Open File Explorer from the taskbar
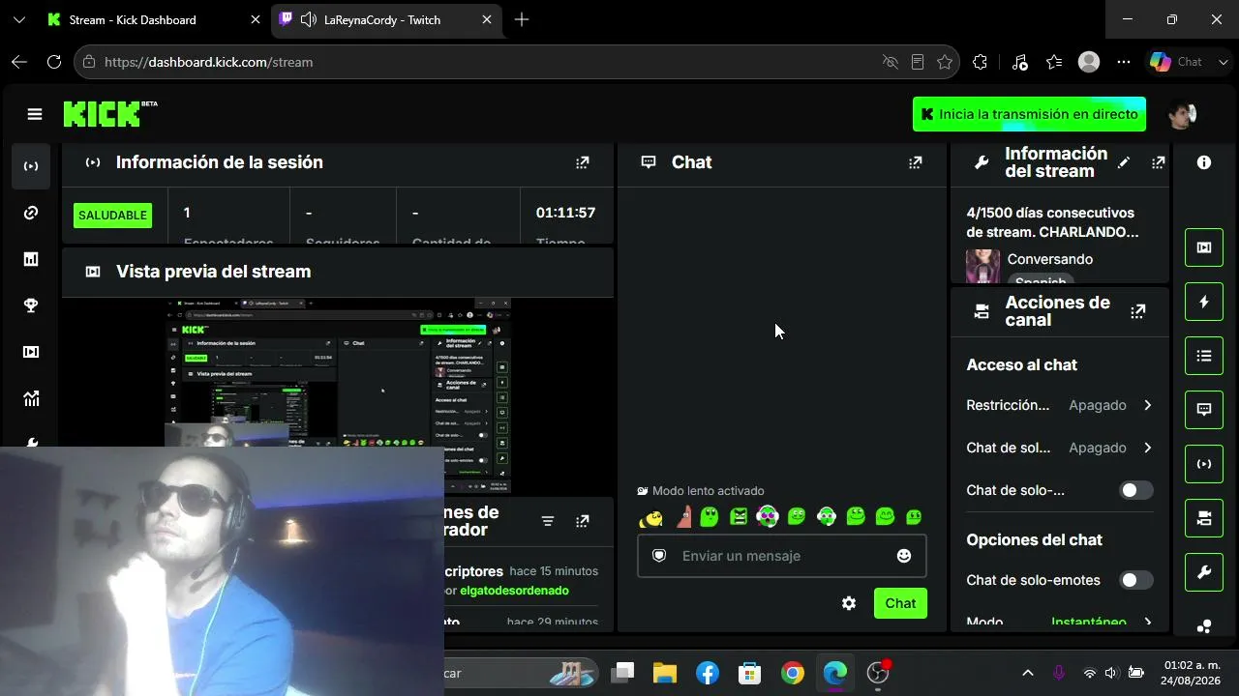 (664, 673)
